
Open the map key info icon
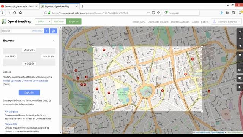pyautogui.click(x=240, y=62)
